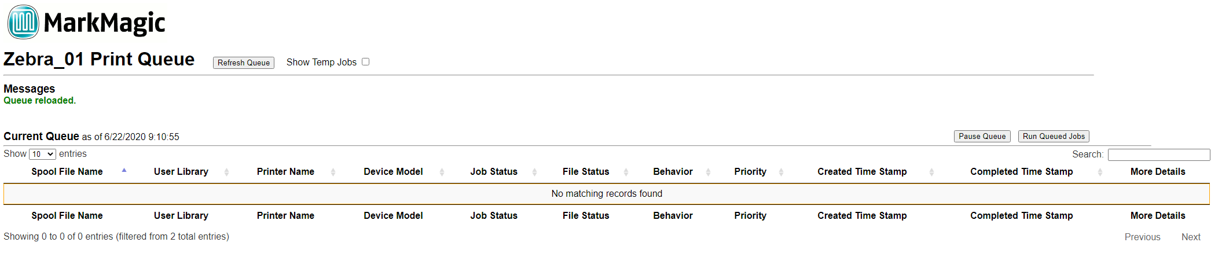Sort the Printer Name column
The height and width of the screenshot is (257, 1222).
click(x=285, y=172)
